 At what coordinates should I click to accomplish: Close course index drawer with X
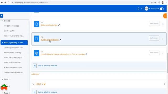click(x=2, y=16)
